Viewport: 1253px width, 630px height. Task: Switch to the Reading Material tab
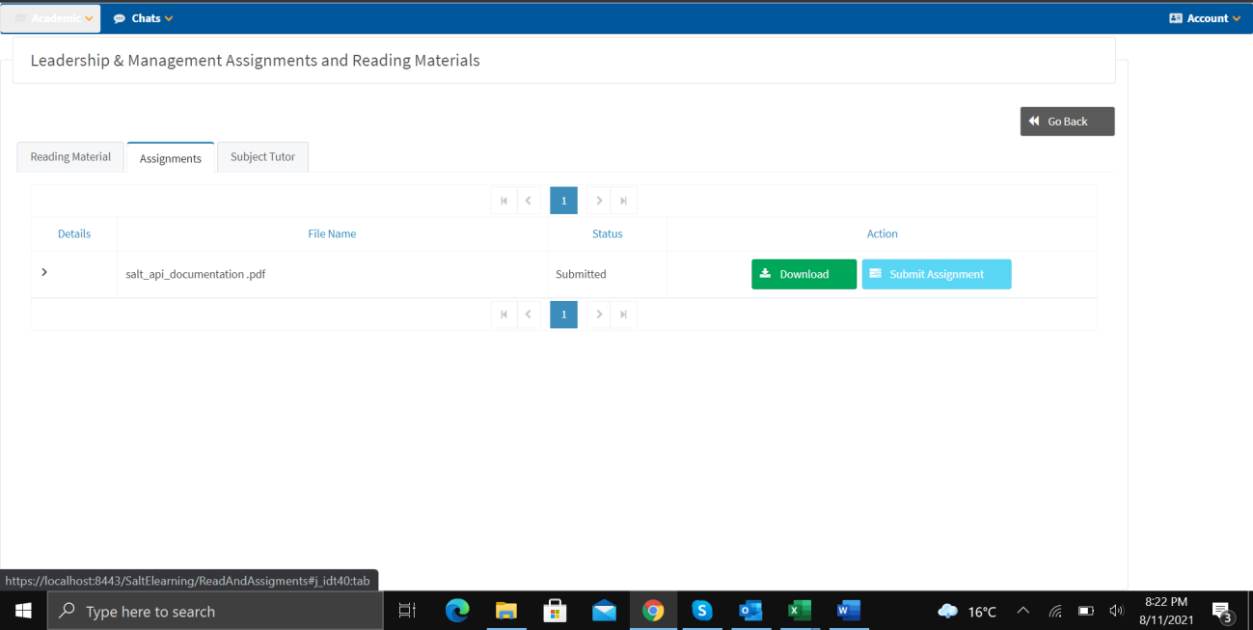(x=69, y=156)
